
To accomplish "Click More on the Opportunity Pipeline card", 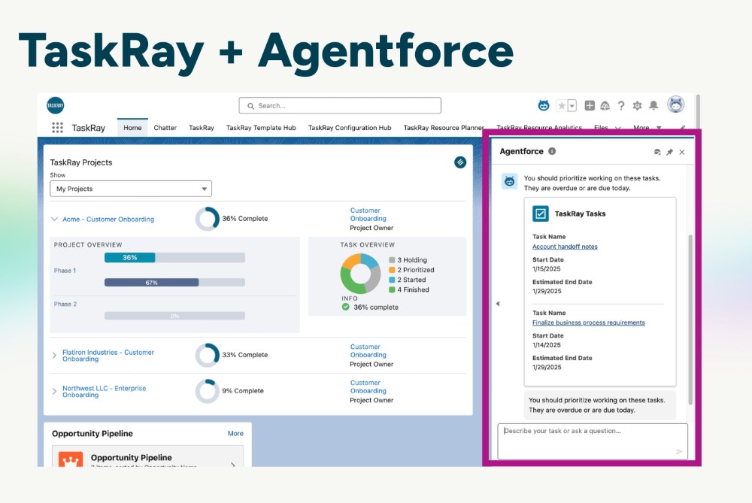I will click(x=235, y=433).
